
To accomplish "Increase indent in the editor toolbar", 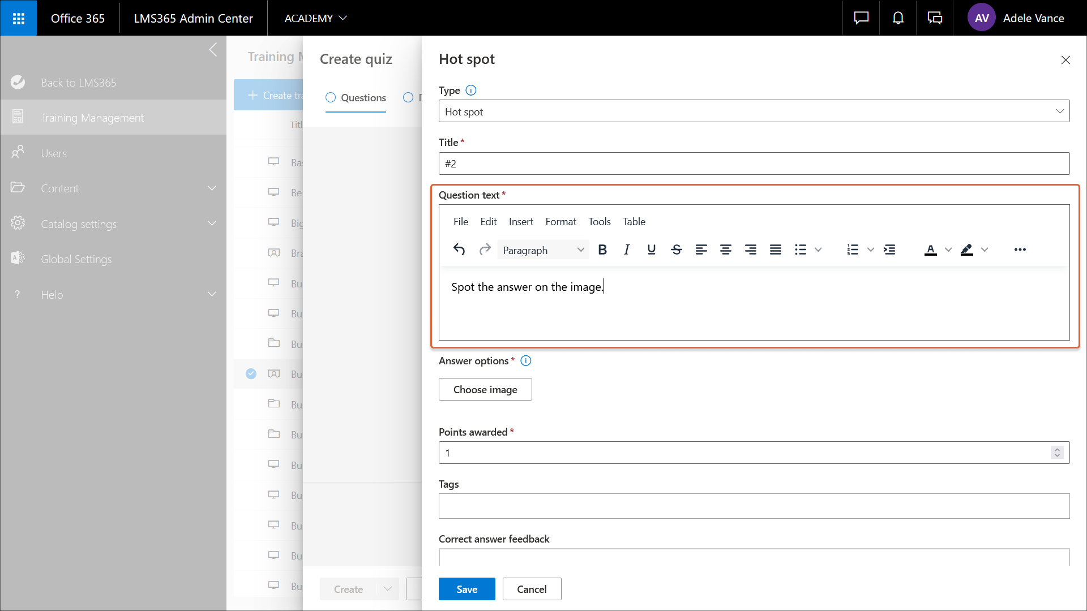I will click(889, 249).
